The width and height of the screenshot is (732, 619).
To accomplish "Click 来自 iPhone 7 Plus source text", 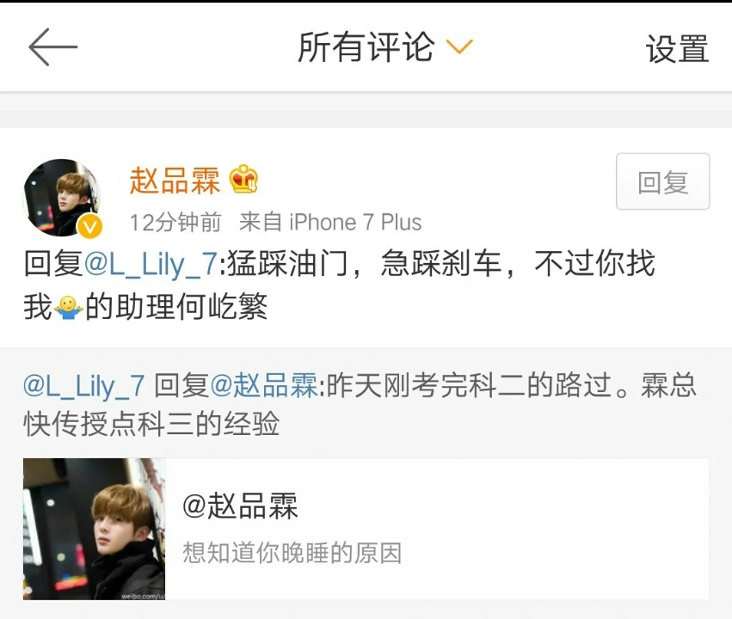I will coord(330,222).
